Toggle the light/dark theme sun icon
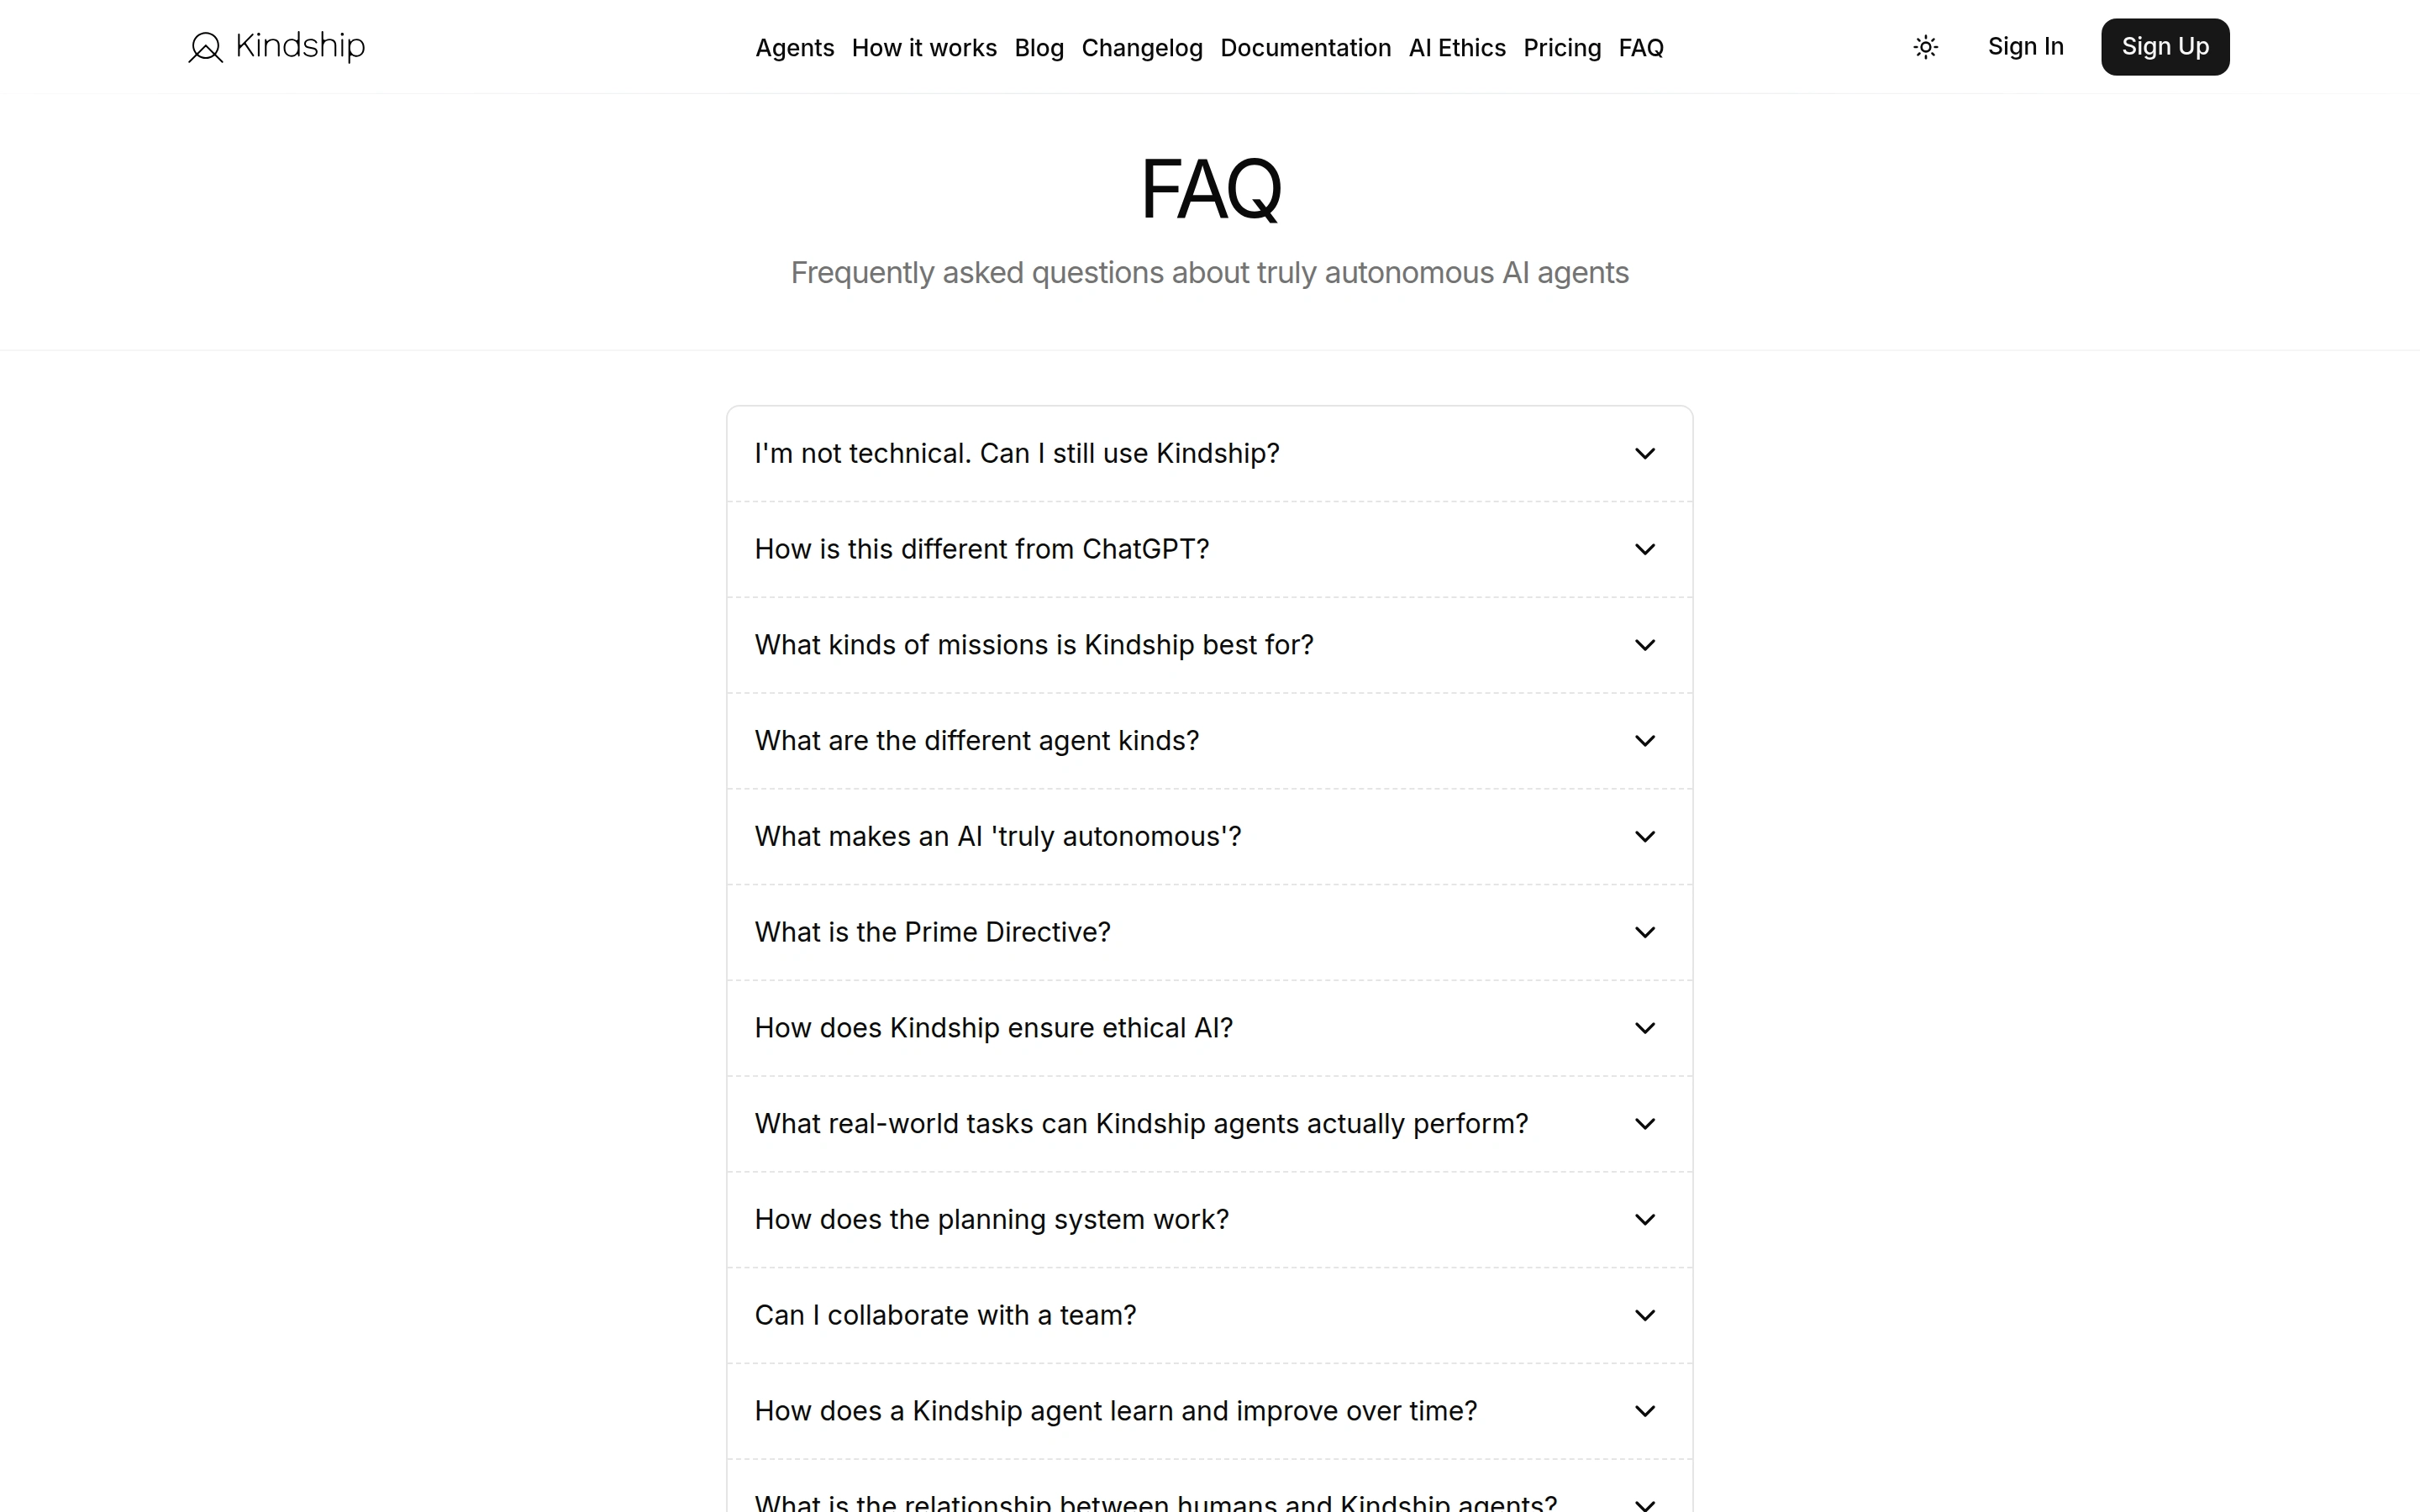Screen dimensions: 2420x1512 pos(1925,47)
